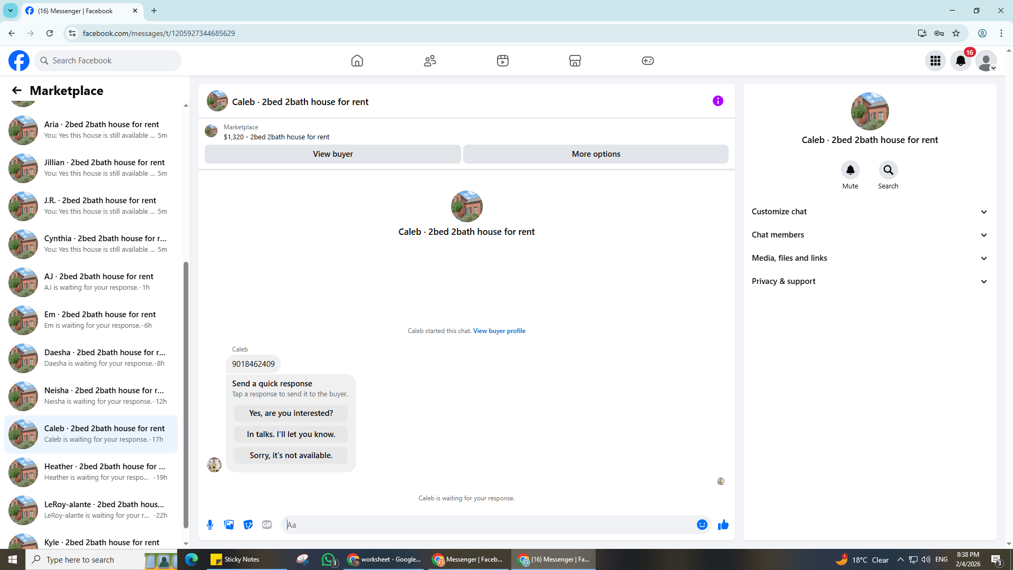Screen dimensions: 1013x570
Task: Send 'Yes, are you interested?' quick response
Action: coord(291,413)
